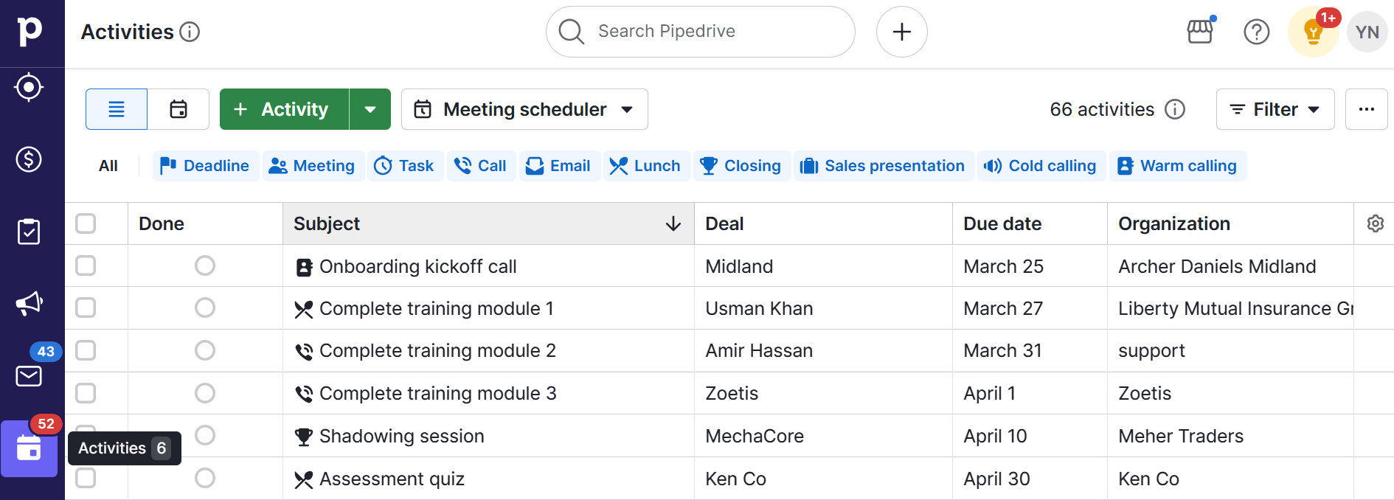The height and width of the screenshot is (500, 1394).
Task: Open the Usman Khan deal link
Action: (759, 308)
